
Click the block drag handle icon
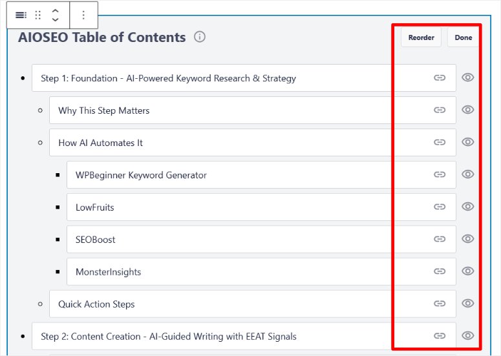38,15
